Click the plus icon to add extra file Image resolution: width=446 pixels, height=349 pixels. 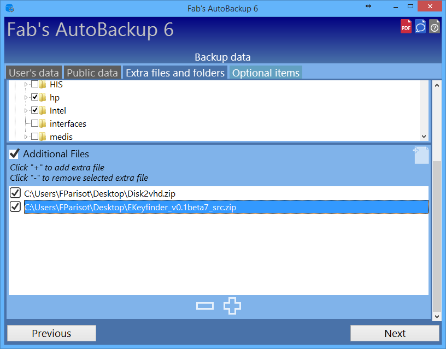232,306
